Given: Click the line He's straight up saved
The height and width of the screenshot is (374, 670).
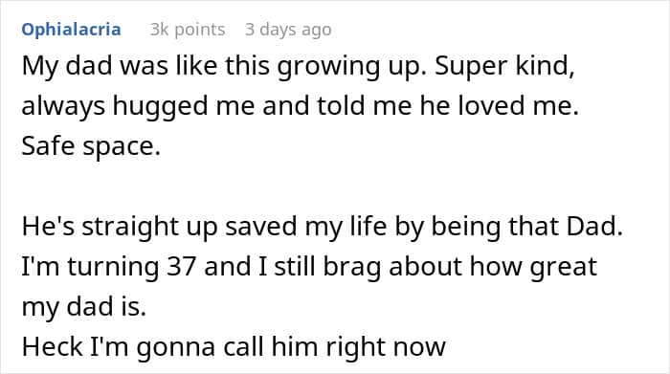Looking at the screenshot, I should tap(323, 227).
